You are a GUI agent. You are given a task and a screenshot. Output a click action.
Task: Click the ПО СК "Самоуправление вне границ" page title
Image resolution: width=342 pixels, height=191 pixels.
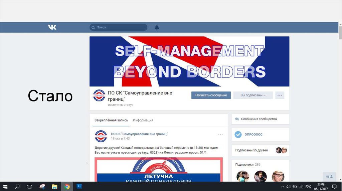pos(140,96)
